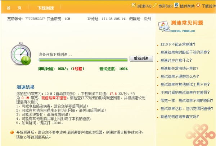This screenshot has width=216, height=146.
Task: Click the 准备开始下载测速 status text
Action: point(55,55)
